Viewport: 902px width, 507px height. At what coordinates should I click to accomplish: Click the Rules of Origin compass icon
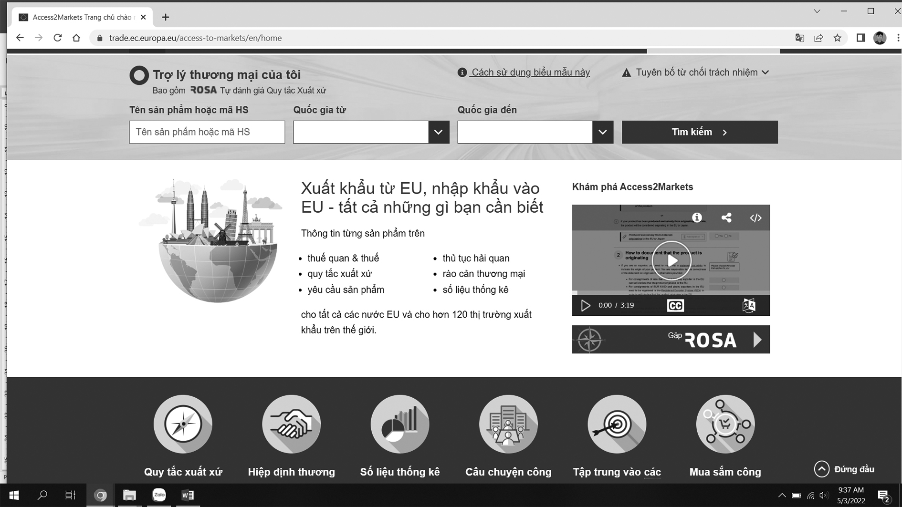click(183, 424)
